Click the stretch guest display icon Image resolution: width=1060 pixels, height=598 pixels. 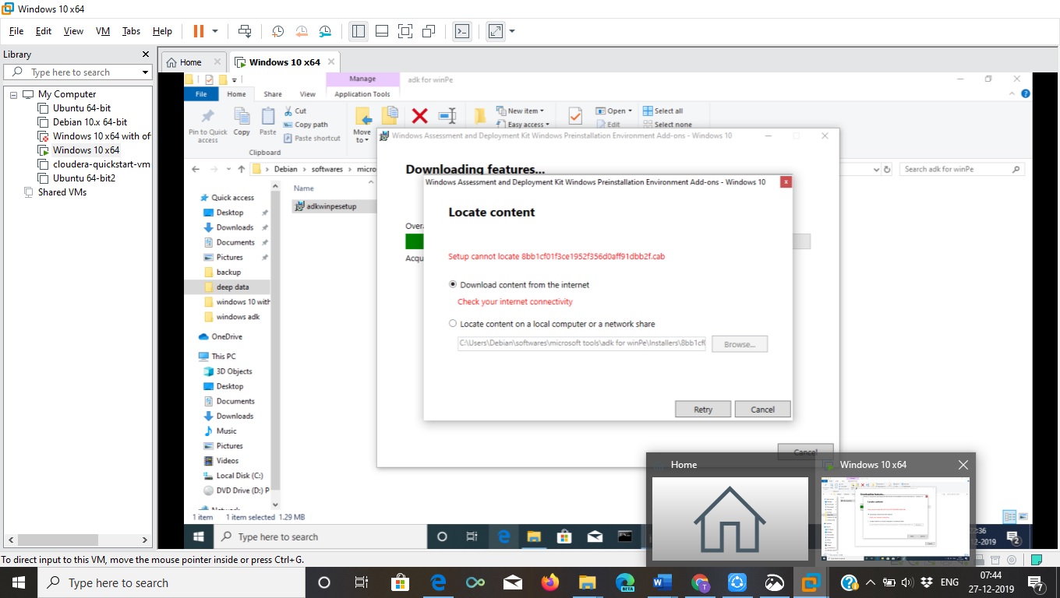(x=496, y=31)
